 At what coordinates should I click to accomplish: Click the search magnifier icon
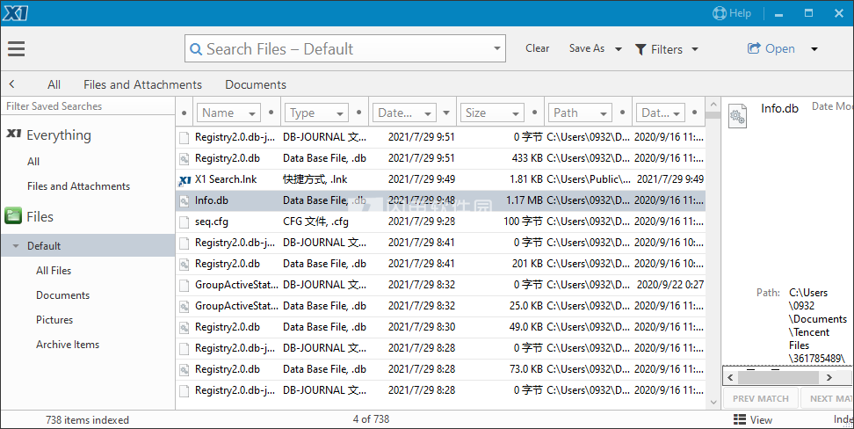[196, 49]
